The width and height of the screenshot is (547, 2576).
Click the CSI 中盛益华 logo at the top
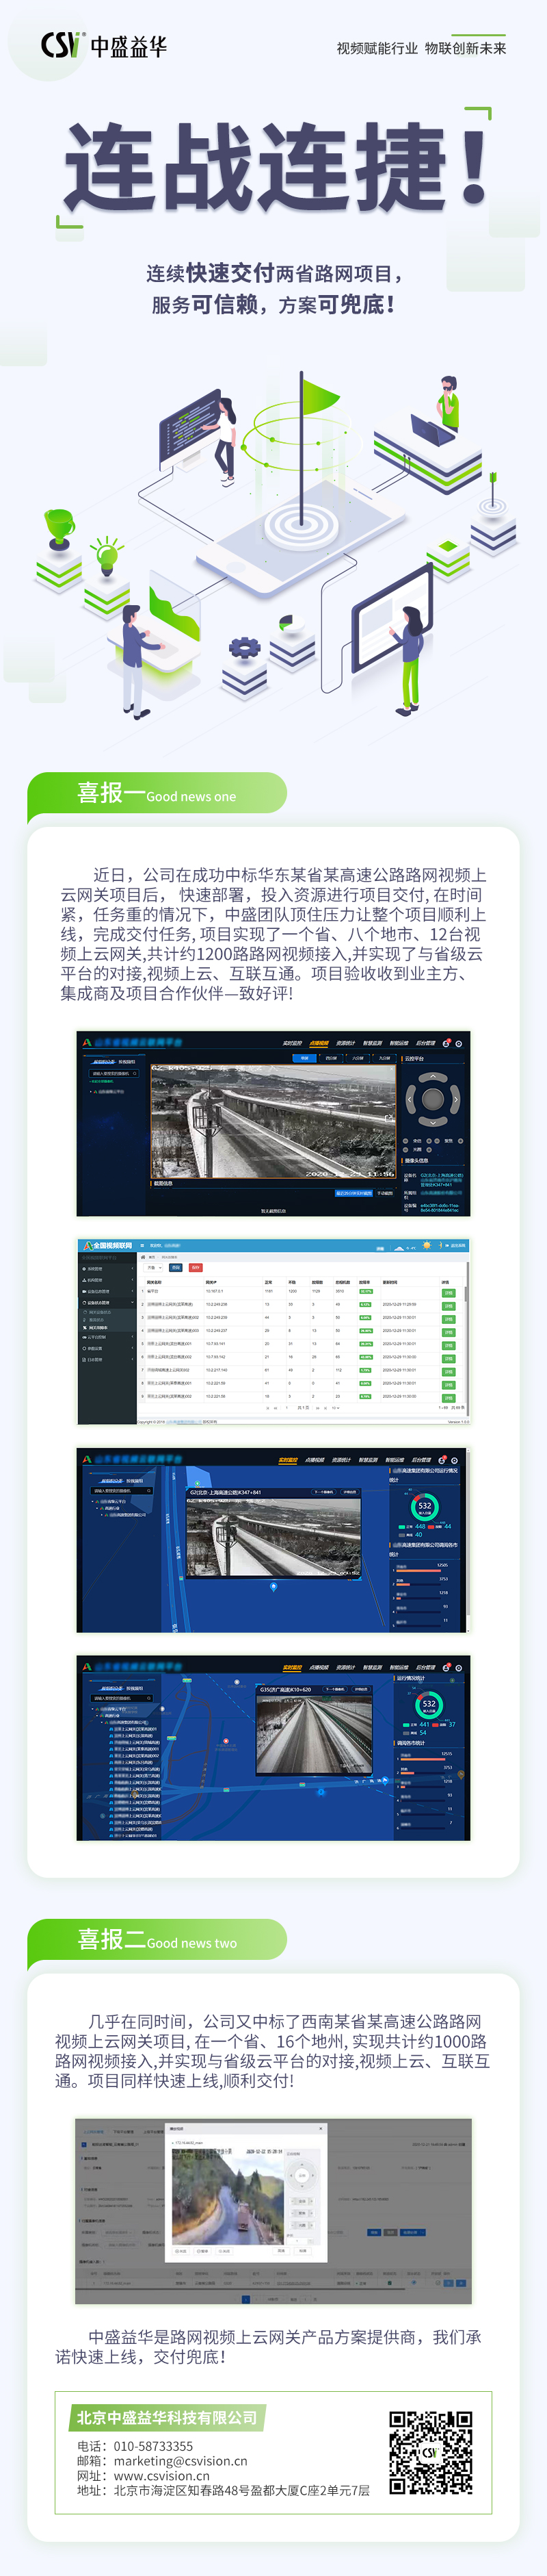point(103,45)
